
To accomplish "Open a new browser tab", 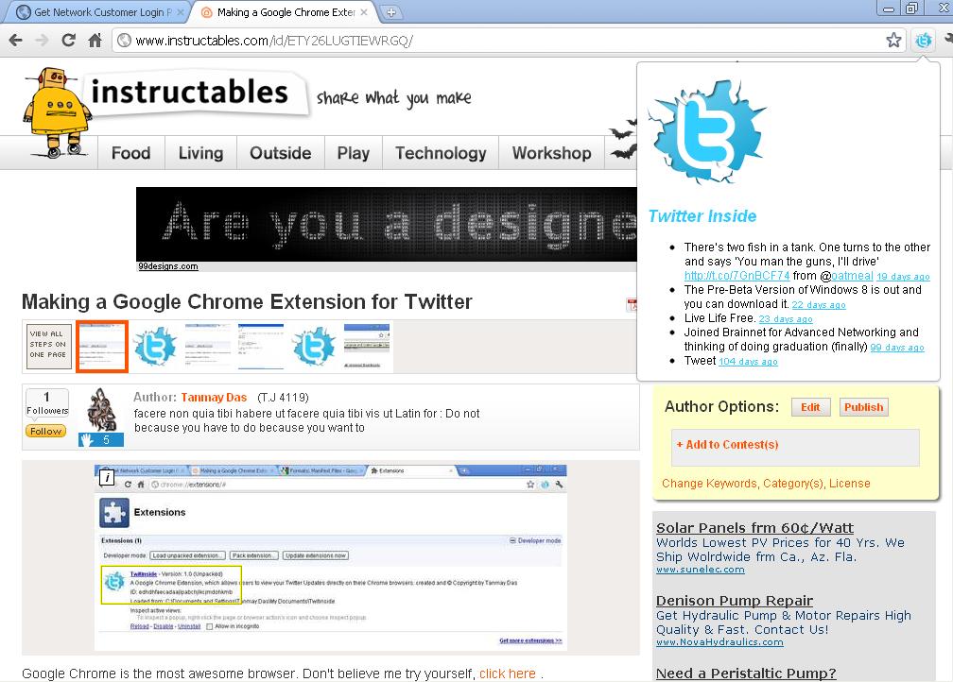I will point(390,12).
